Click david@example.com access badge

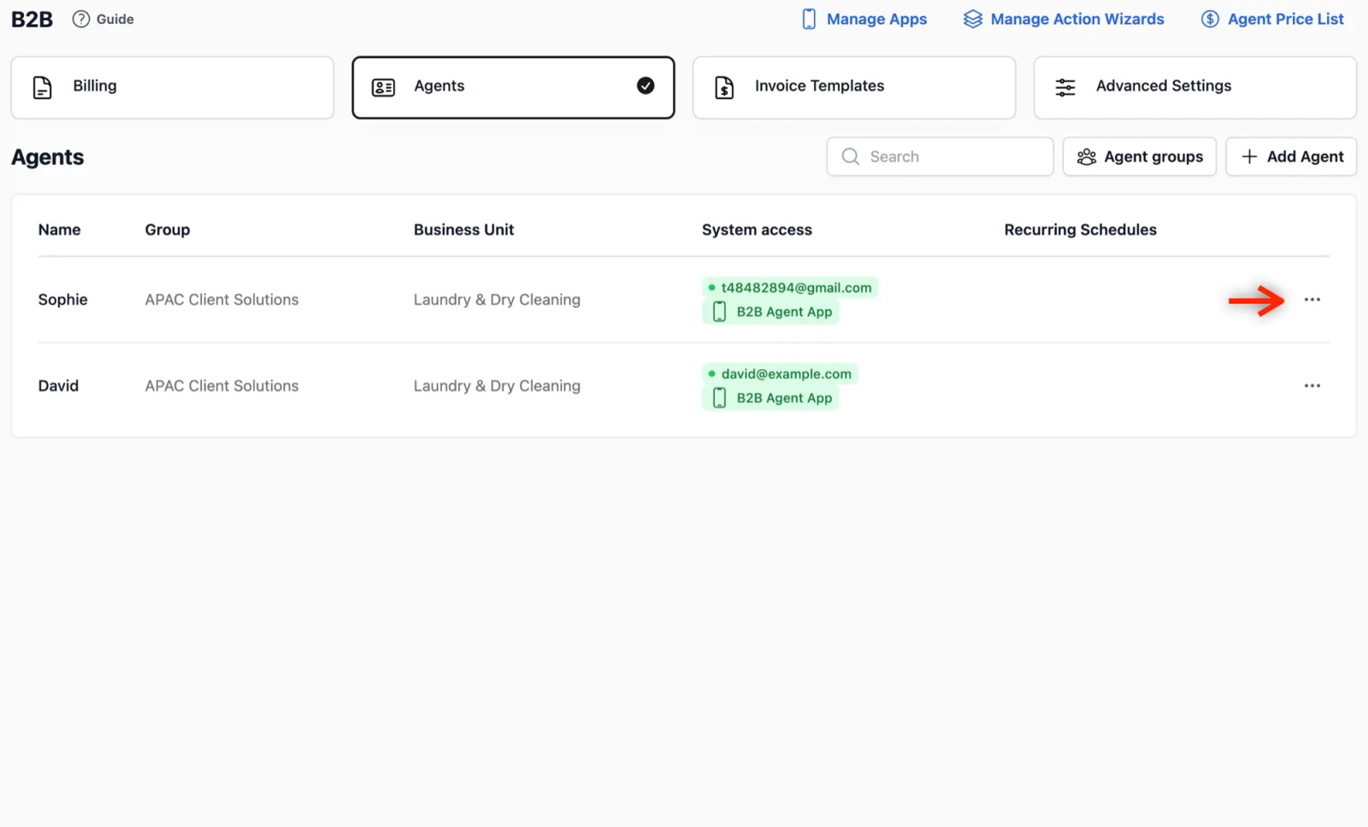pyautogui.click(x=780, y=373)
